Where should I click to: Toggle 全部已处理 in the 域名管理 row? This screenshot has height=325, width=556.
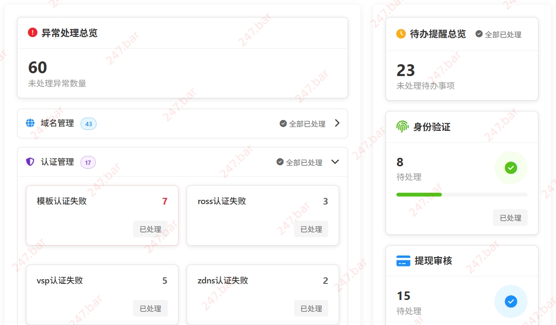pyautogui.click(x=303, y=124)
